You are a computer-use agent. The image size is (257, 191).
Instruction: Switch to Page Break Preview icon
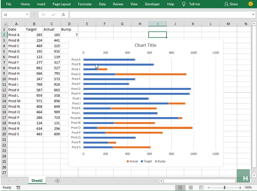pos(201,187)
